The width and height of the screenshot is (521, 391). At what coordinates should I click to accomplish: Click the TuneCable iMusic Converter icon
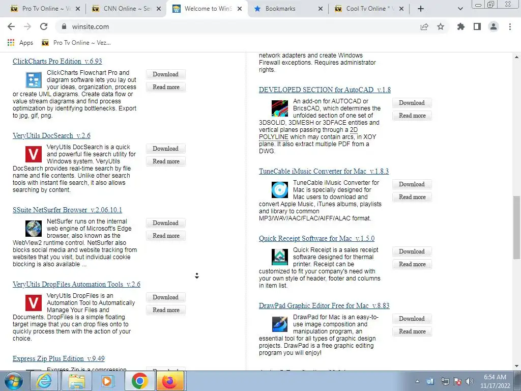pos(280,190)
